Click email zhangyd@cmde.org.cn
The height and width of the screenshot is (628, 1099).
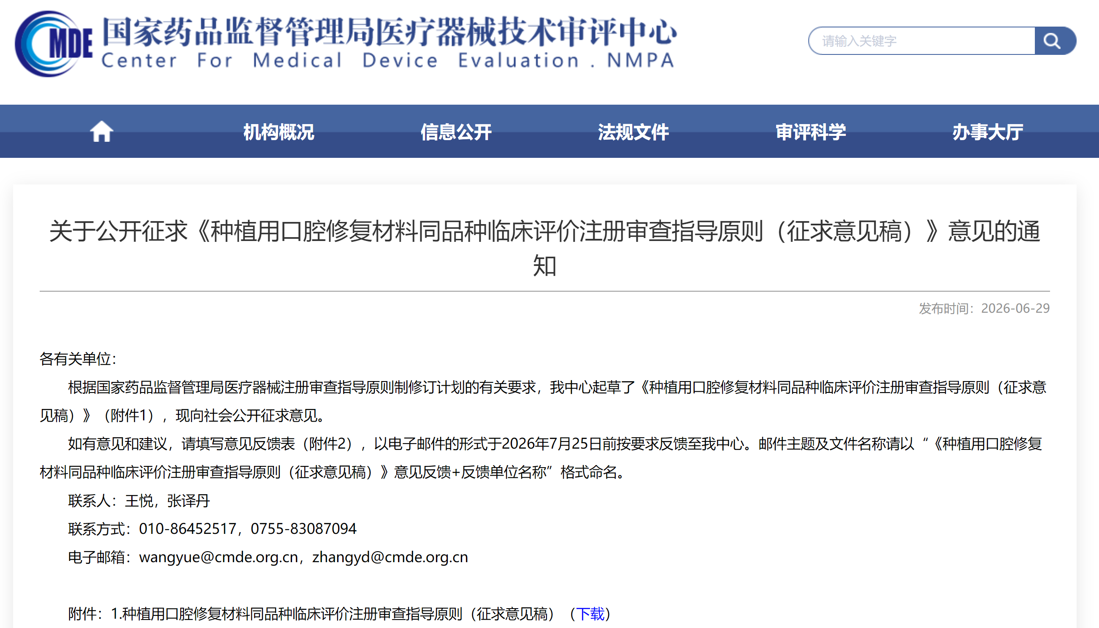pos(390,557)
